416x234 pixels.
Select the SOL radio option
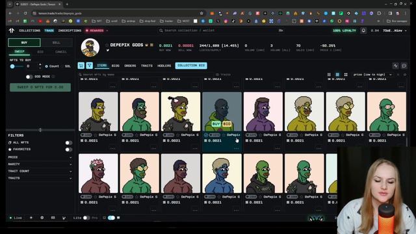pos(62,66)
